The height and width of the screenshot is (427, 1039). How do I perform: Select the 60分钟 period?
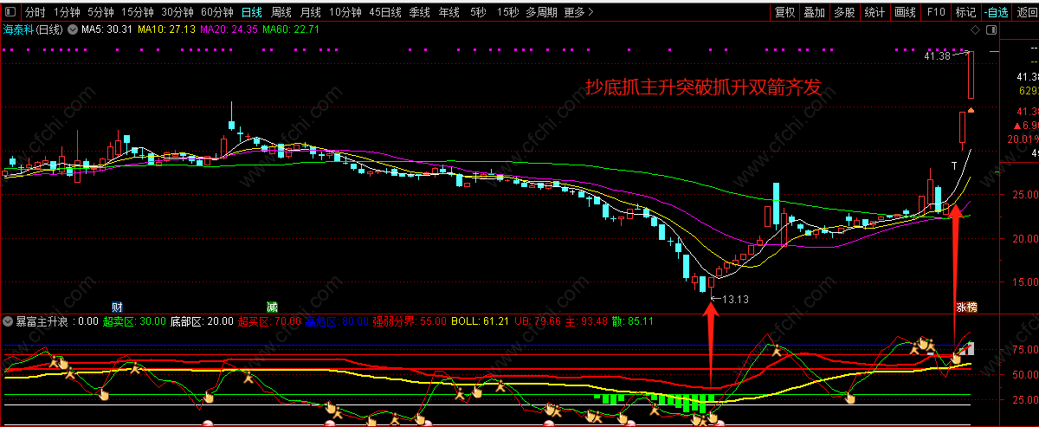217,12
